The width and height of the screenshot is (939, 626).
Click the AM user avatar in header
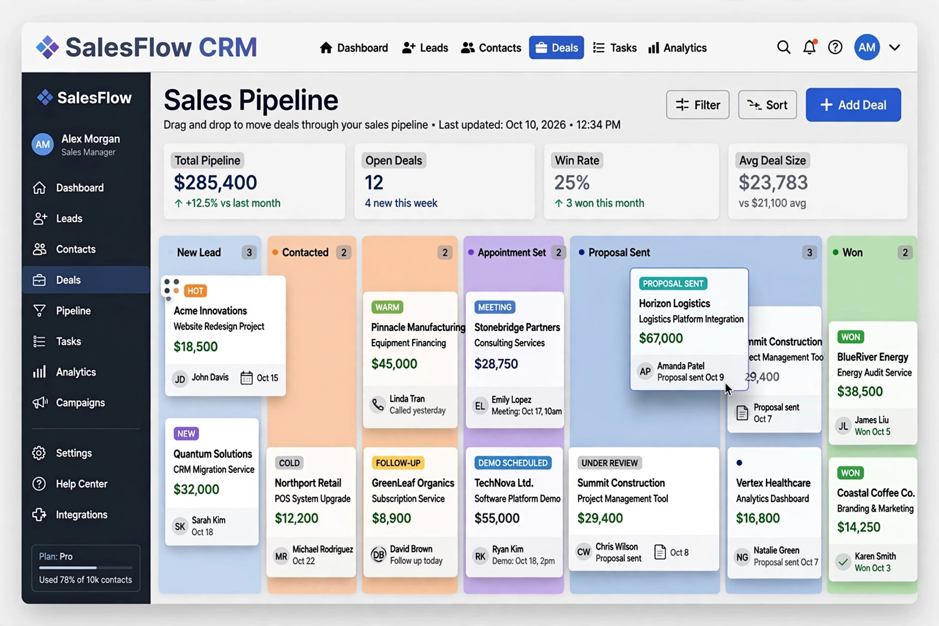[867, 48]
